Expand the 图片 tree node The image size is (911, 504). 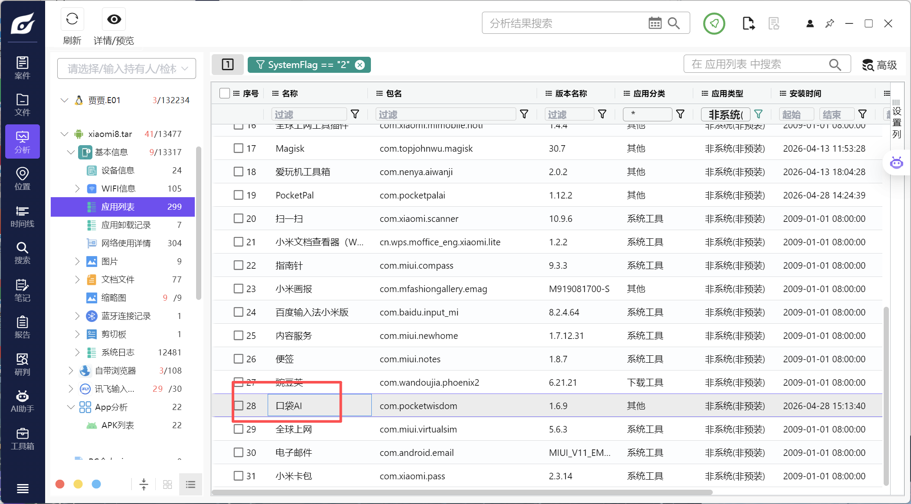[77, 261]
